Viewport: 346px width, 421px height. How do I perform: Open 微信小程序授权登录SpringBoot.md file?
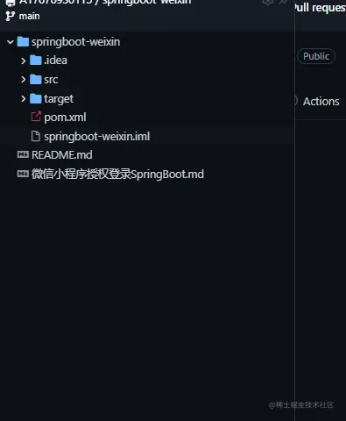pos(117,175)
